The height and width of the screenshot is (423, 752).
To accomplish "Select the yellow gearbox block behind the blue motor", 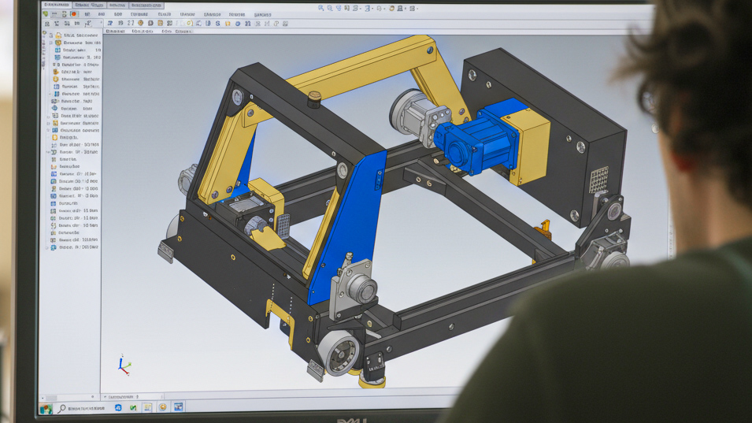I will [x=532, y=147].
